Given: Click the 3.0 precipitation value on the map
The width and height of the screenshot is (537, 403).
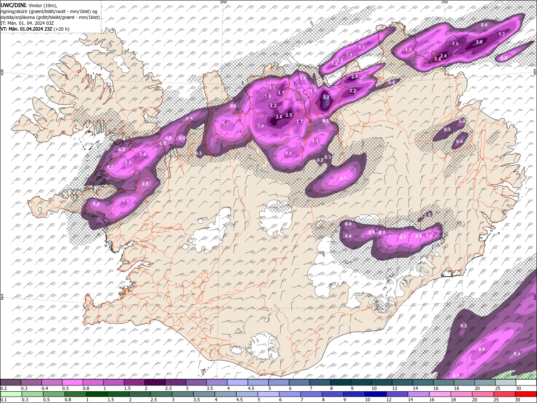Looking at the screenshot, I should [x=479, y=42].
